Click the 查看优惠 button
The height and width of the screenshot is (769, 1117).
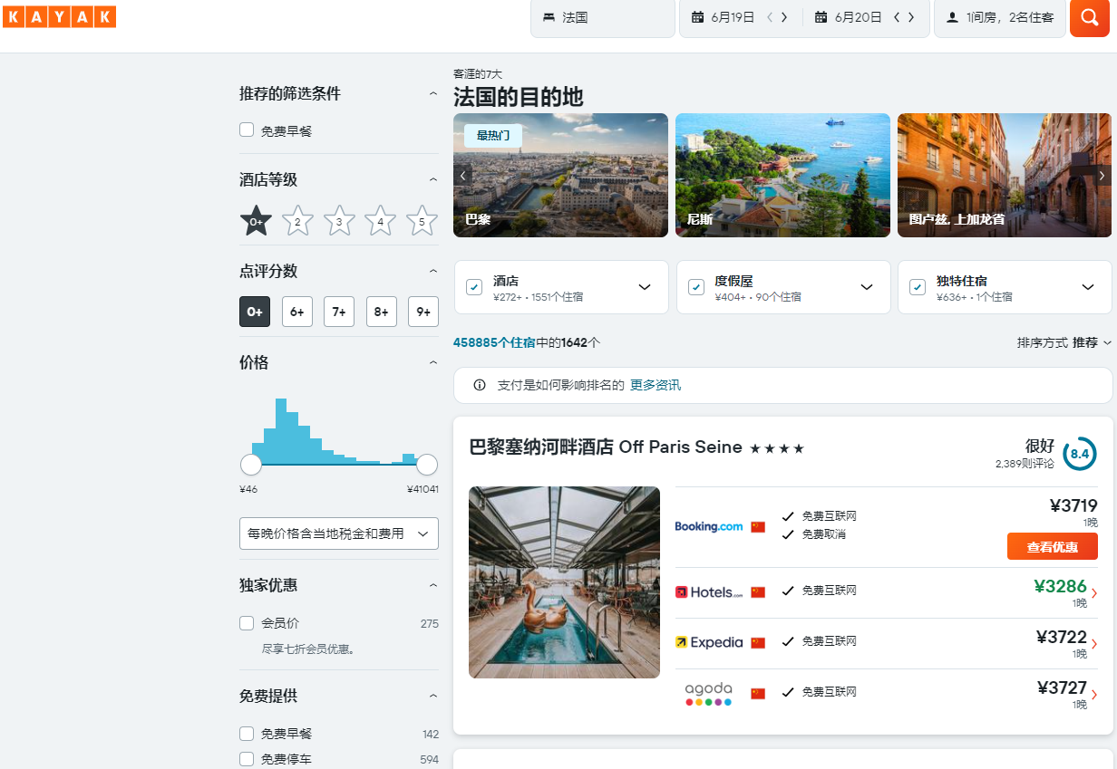coord(1052,546)
